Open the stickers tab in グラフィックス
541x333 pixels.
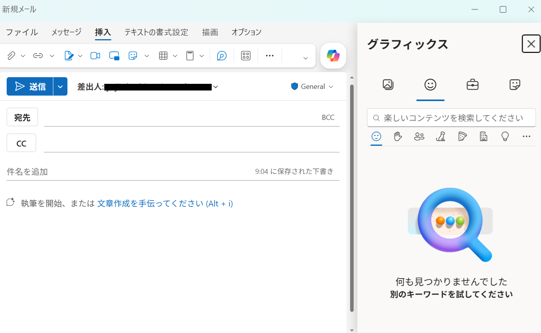pyautogui.click(x=515, y=84)
